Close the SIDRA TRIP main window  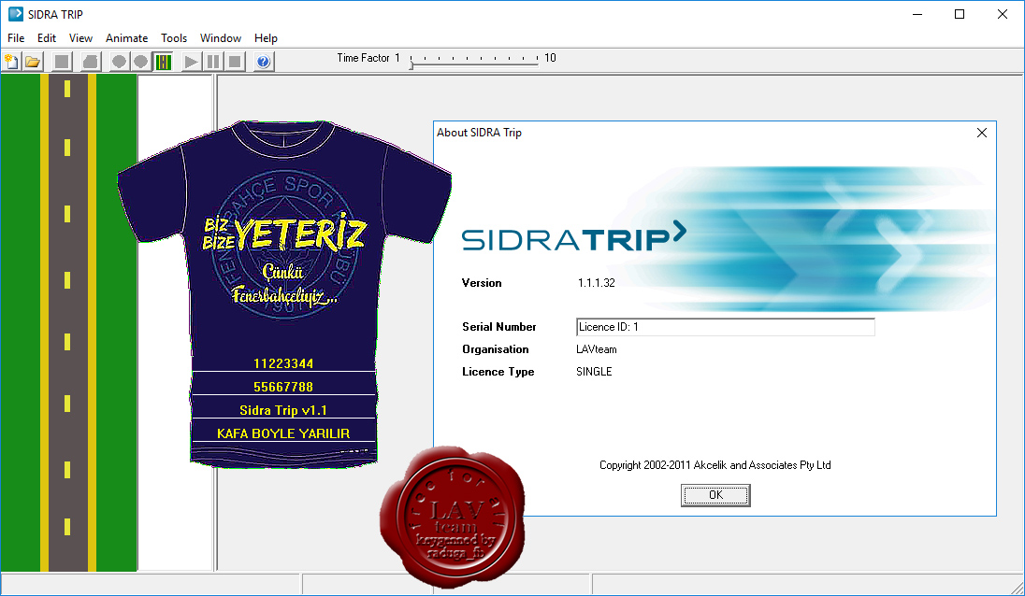point(1003,14)
